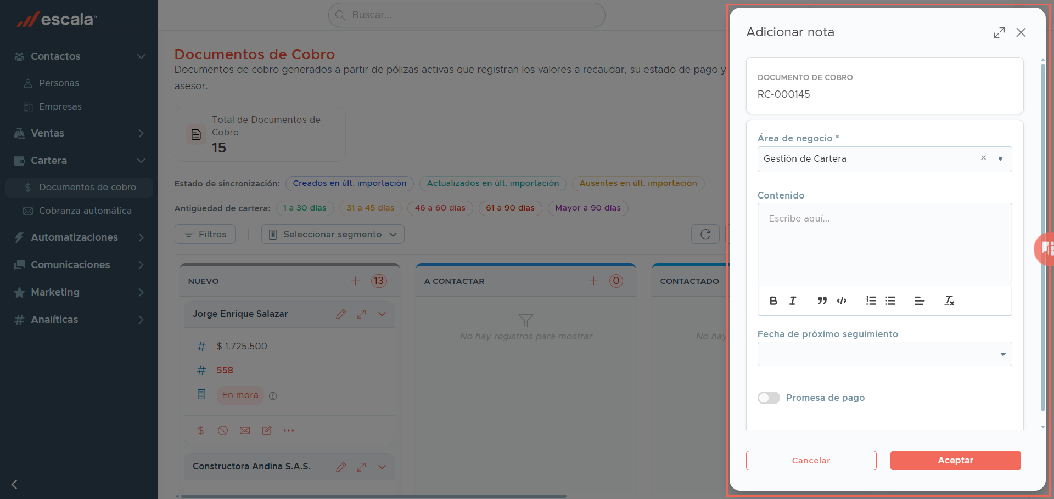Screen dimensions: 1054x499
Task: Enable Promesa de pago switch
Action: click(769, 398)
